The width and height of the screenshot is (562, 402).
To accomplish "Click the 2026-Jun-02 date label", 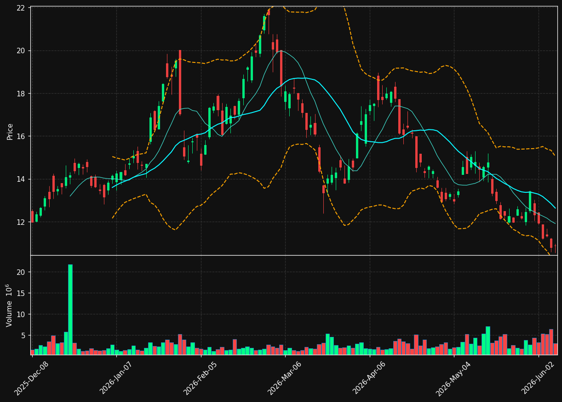I will coord(539,378).
